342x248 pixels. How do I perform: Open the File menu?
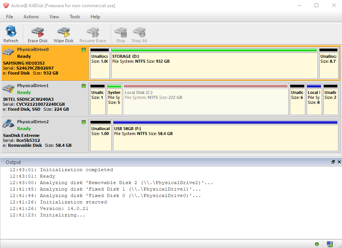coord(10,17)
